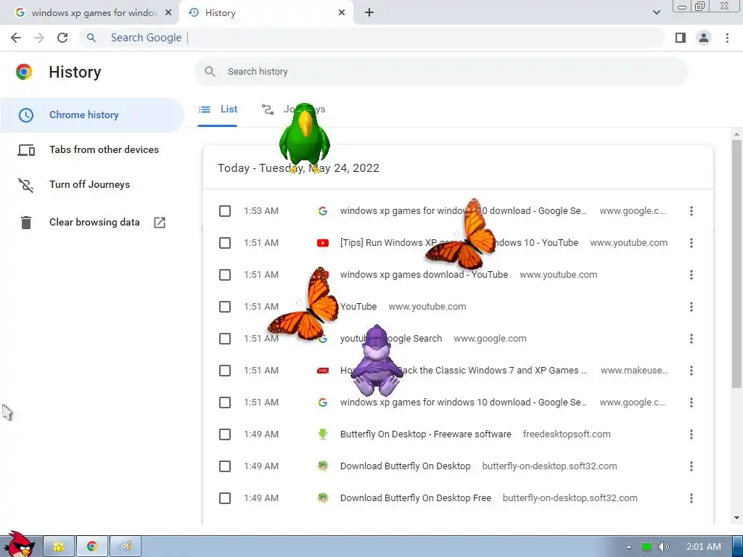Open link Butterfly On Desktop - Freeware software
743x557 pixels.
click(x=425, y=434)
